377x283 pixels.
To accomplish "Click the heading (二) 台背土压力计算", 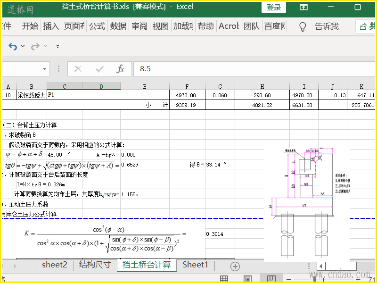I will 30,125.
